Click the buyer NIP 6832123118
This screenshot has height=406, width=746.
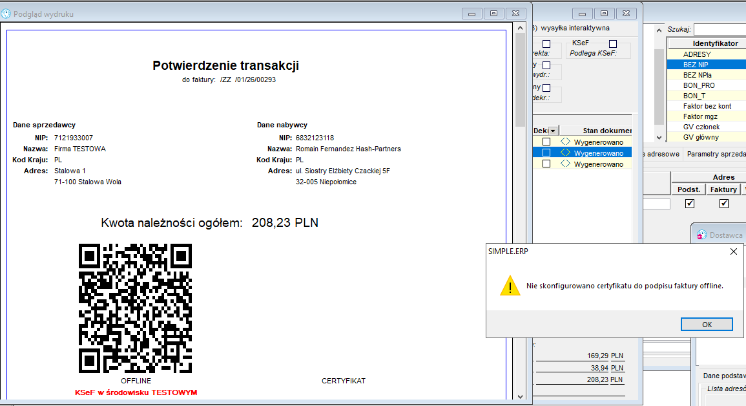pos(315,138)
